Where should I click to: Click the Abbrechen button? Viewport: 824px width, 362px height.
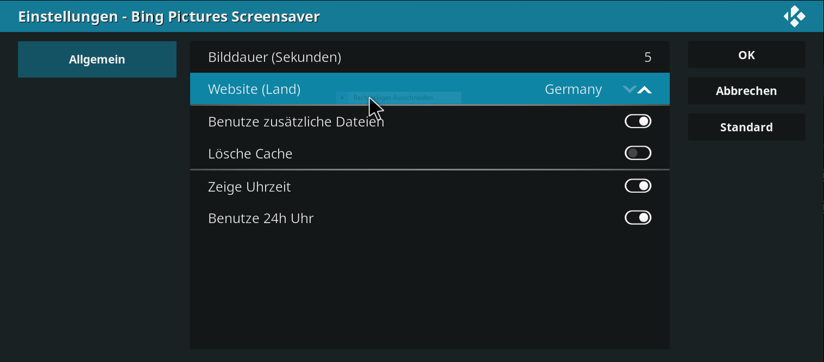coord(746,91)
